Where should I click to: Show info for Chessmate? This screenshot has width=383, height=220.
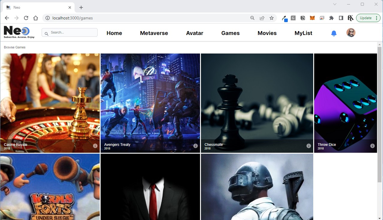[309, 146]
